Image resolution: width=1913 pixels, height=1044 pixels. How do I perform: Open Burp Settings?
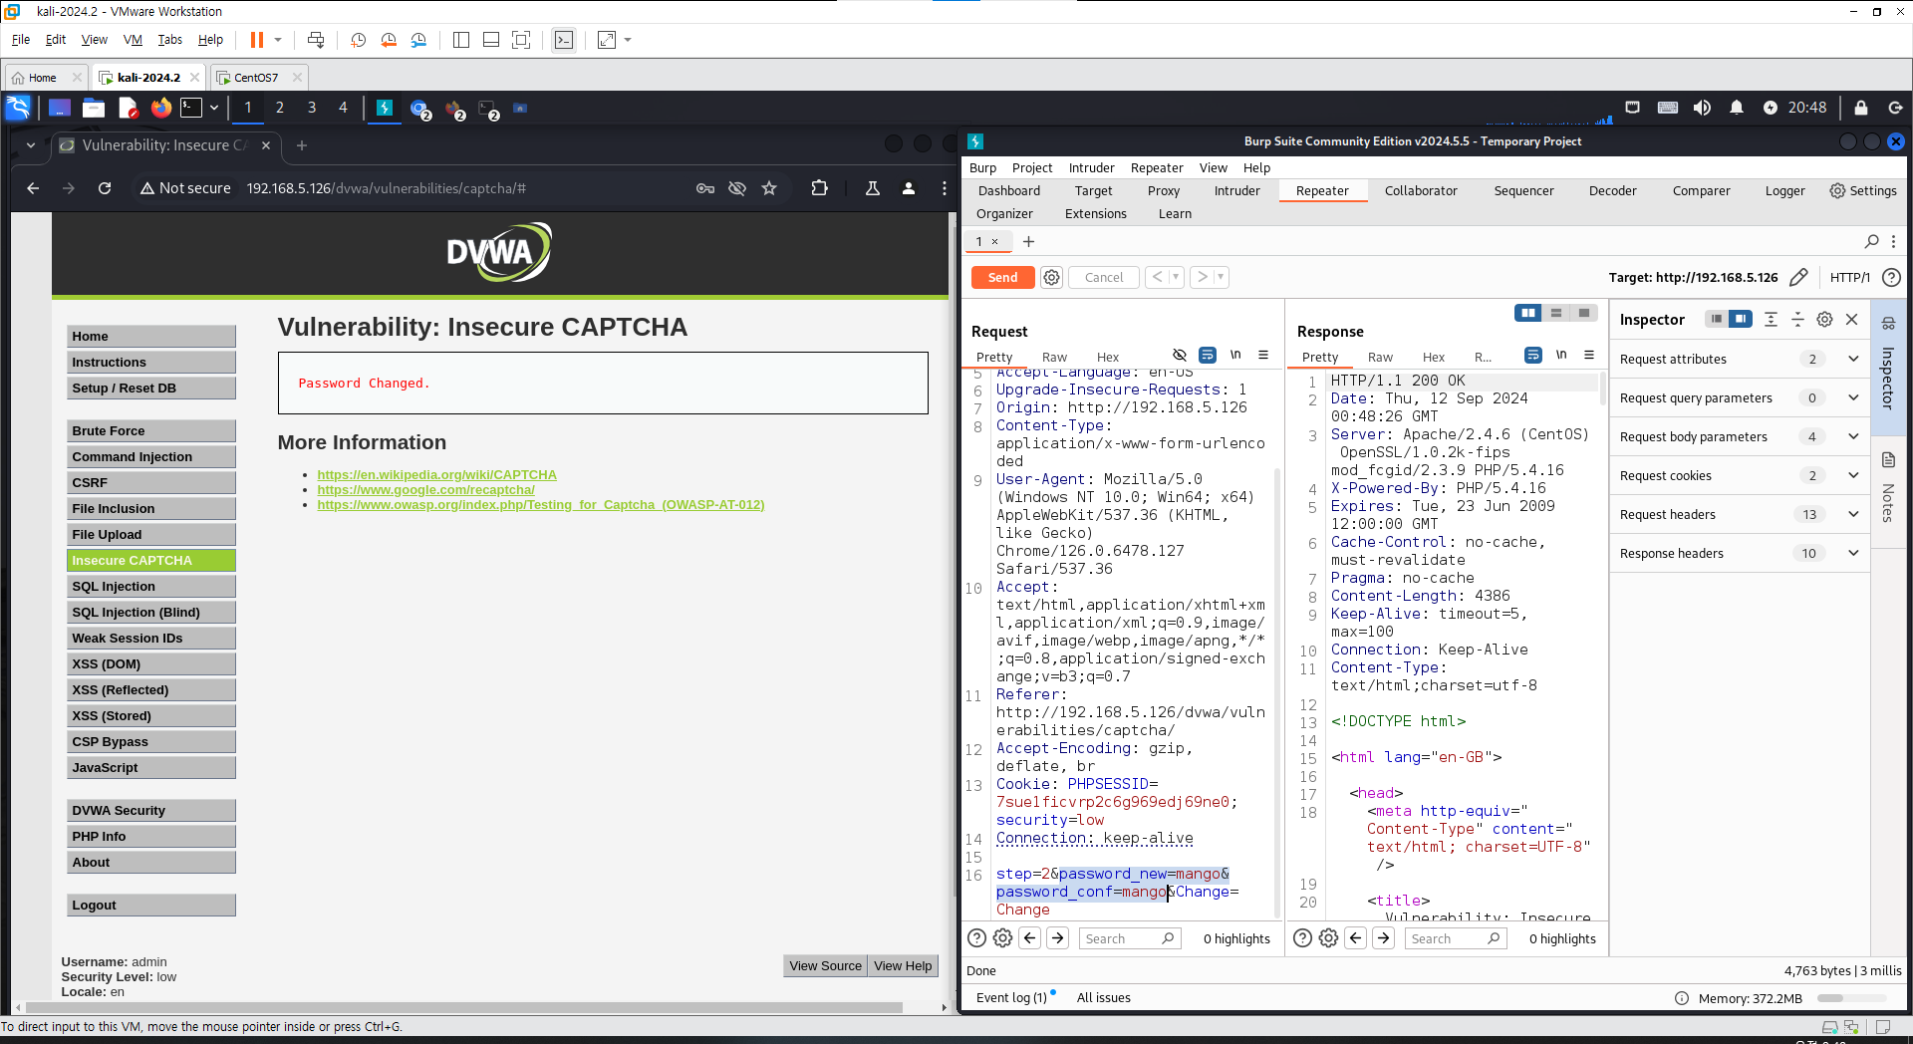[1863, 190]
